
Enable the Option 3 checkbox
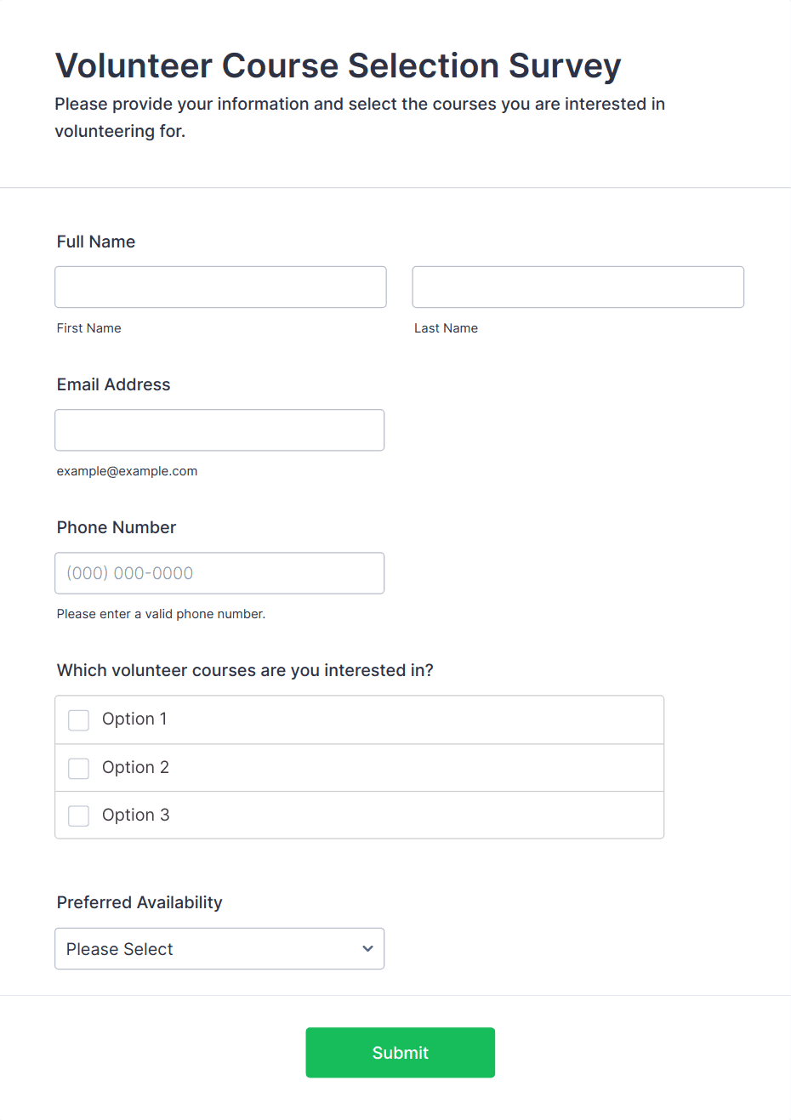[x=78, y=816]
